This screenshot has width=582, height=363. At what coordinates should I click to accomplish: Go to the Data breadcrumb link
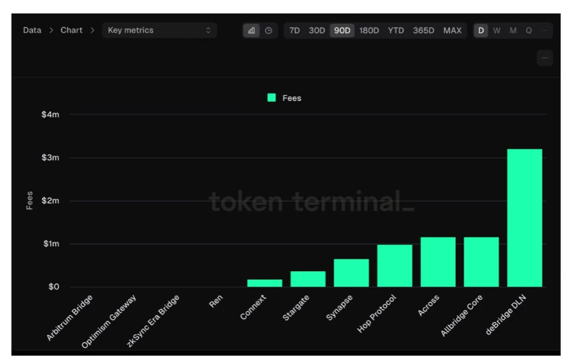click(x=32, y=31)
